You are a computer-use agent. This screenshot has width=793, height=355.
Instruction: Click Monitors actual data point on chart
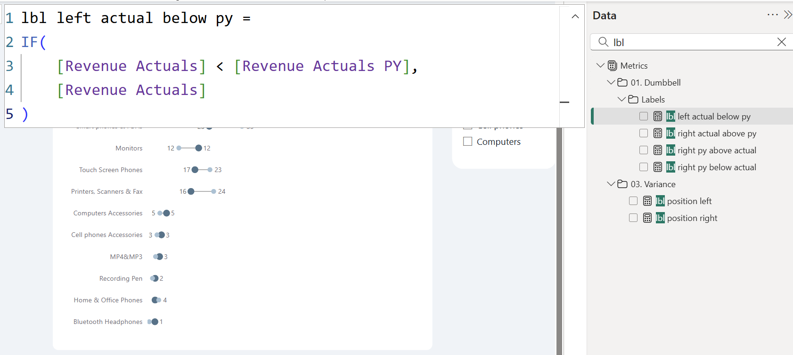point(198,148)
